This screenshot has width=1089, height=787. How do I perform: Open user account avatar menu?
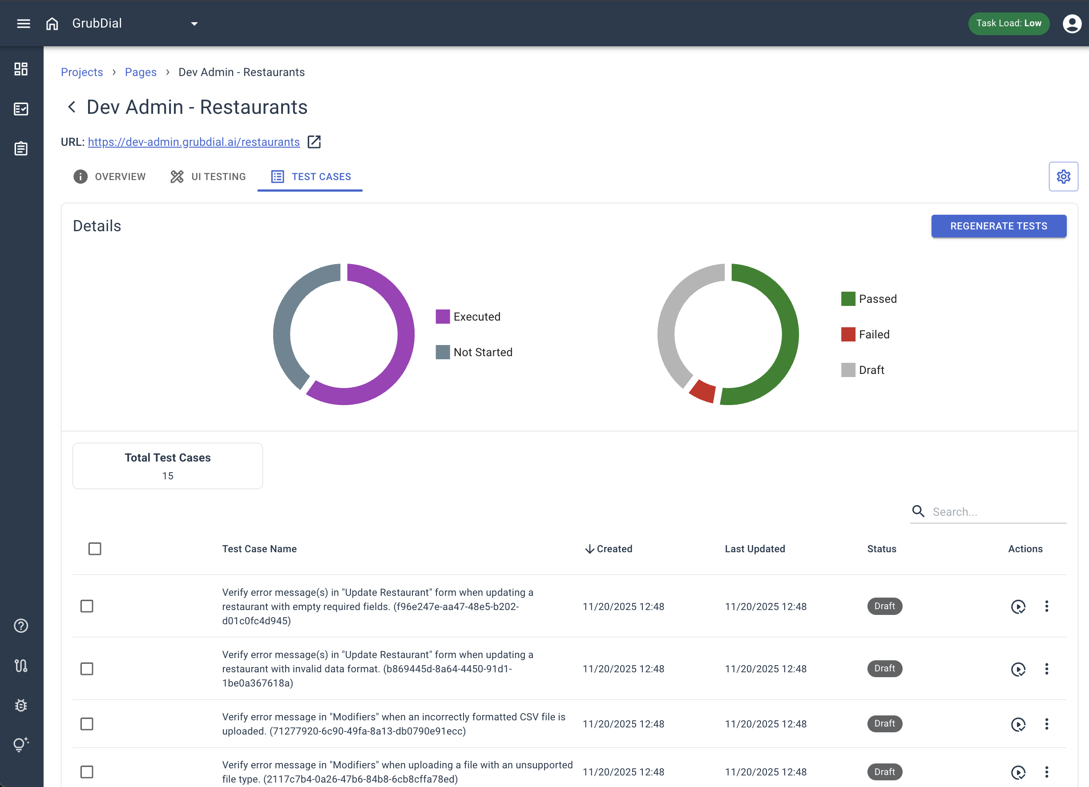click(1072, 24)
